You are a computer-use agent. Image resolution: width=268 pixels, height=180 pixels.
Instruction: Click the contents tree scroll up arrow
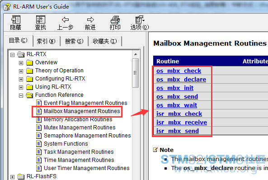(136, 54)
